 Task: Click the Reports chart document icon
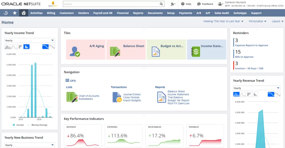click(x=161, y=97)
